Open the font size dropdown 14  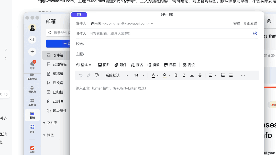pyautogui.click(x=139, y=75)
